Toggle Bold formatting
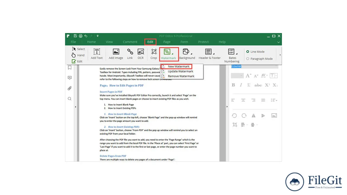Viewport: 347px width, 195px height. pyautogui.click(x=233, y=85)
